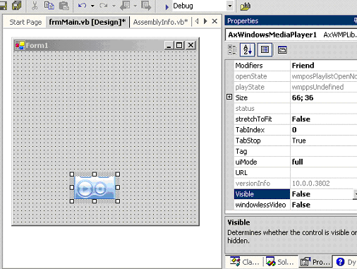Select the uiMode property

(x=246, y=162)
